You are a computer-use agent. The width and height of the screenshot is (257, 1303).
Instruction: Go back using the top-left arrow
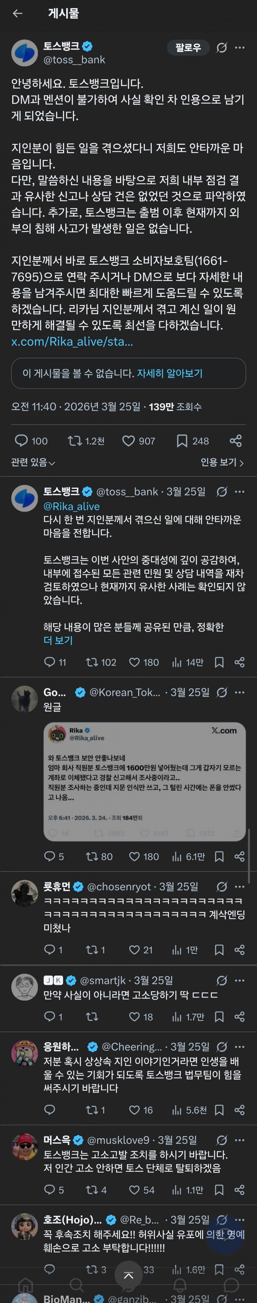[x=18, y=14]
